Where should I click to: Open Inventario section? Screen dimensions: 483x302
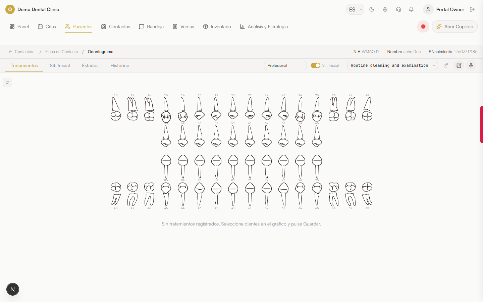[x=217, y=27]
